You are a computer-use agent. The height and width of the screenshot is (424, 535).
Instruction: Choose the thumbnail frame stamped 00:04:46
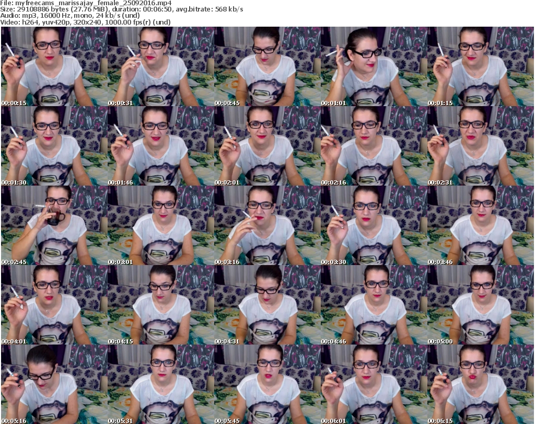[374, 305]
